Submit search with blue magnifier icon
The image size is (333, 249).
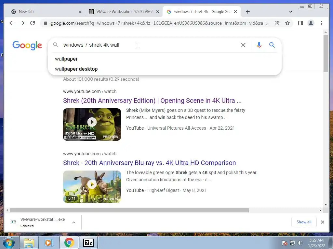tap(272, 45)
